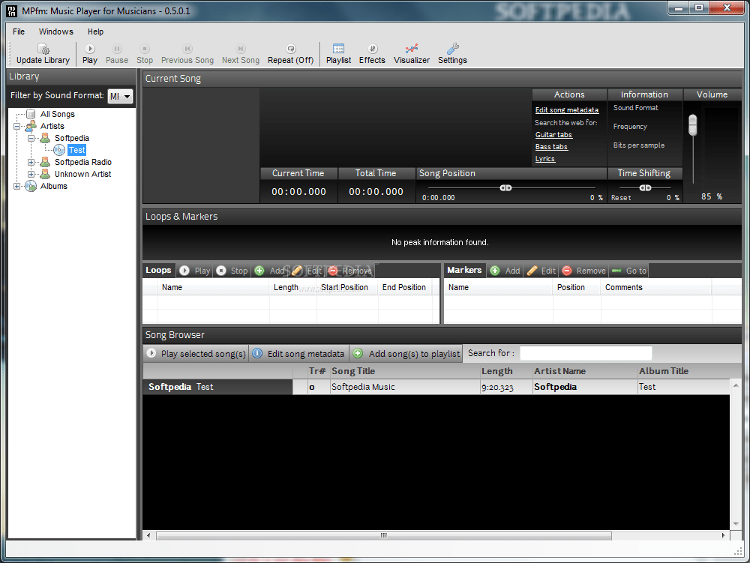Open the Effects window

click(x=372, y=54)
